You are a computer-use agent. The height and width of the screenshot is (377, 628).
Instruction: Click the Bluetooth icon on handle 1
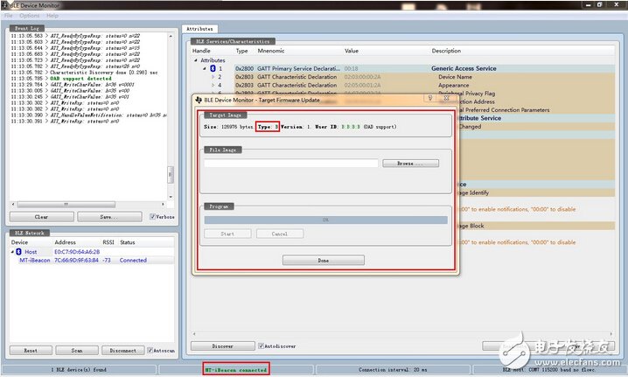click(212, 68)
